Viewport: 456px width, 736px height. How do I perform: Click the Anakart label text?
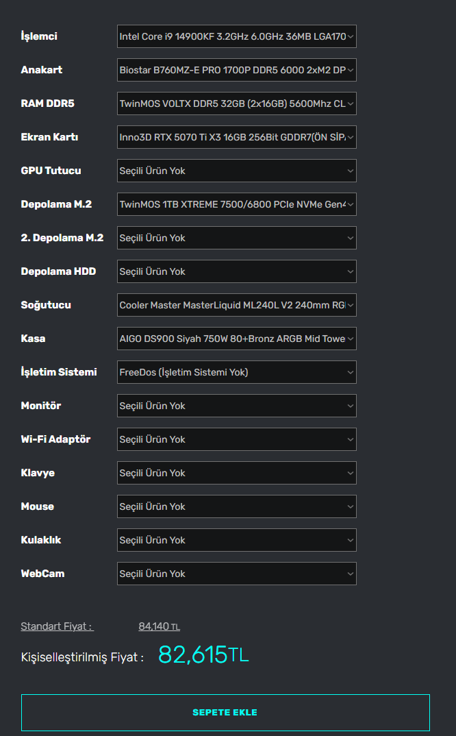coord(41,70)
